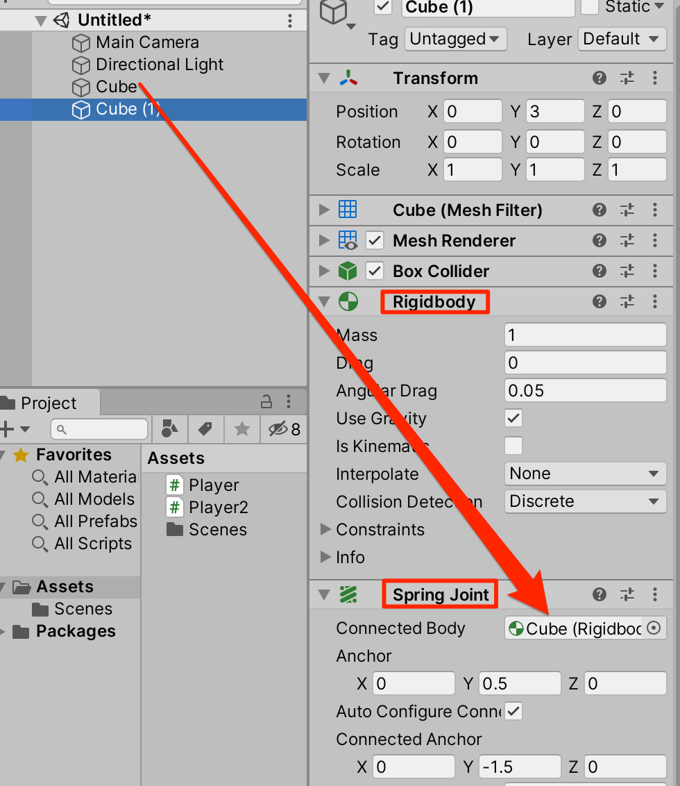Click the Connected Body object picker circle
This screenshot has width=680, height=786.
coord(653,628)
